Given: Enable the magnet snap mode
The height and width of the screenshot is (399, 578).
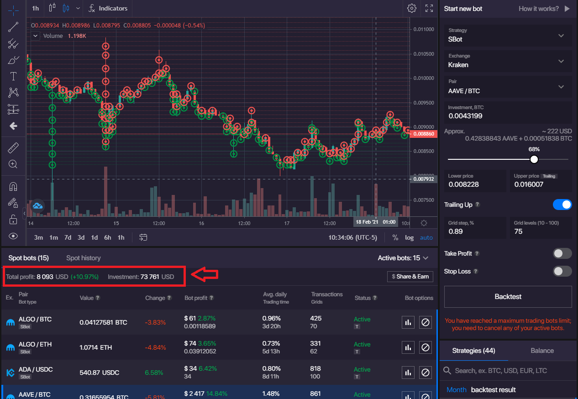Looking at the screenshot, I should (x=13, y=187).
